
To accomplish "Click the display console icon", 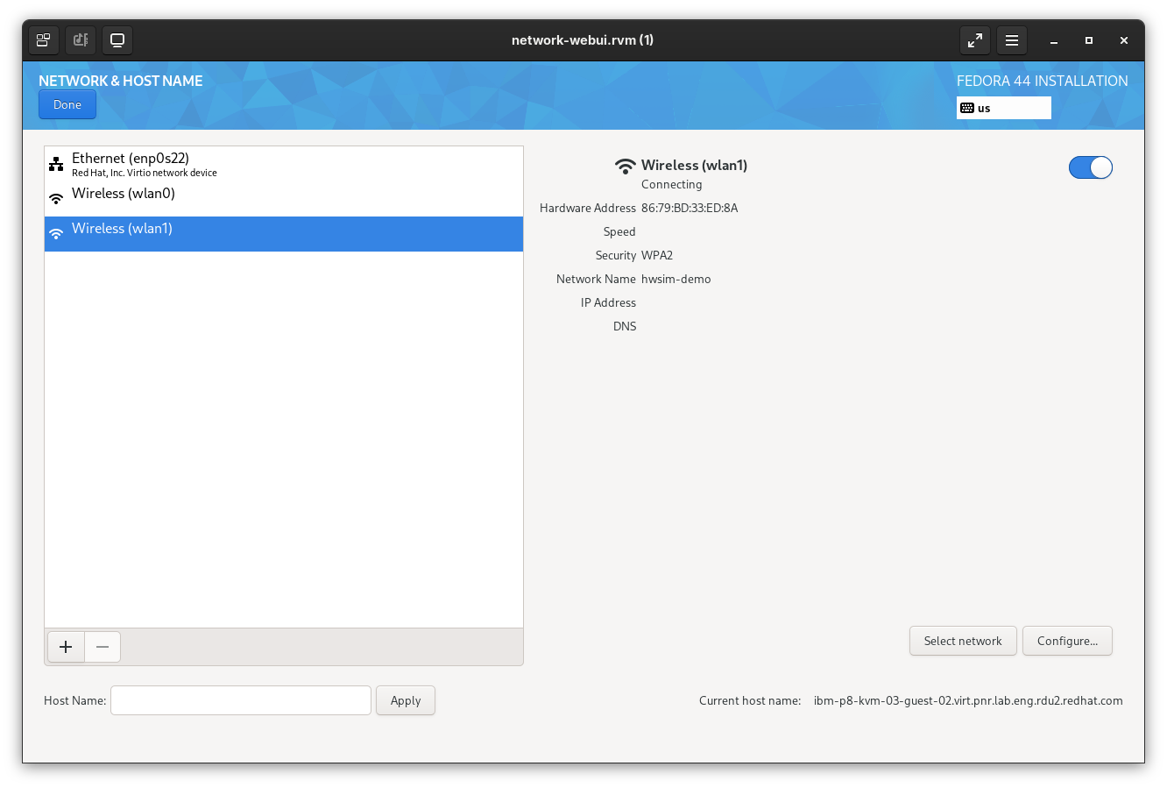I will [117, 40].
